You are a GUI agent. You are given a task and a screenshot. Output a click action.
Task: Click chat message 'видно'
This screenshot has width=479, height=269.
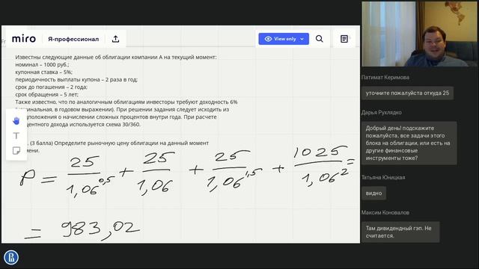pyautogui.click(x=373, y=193)
